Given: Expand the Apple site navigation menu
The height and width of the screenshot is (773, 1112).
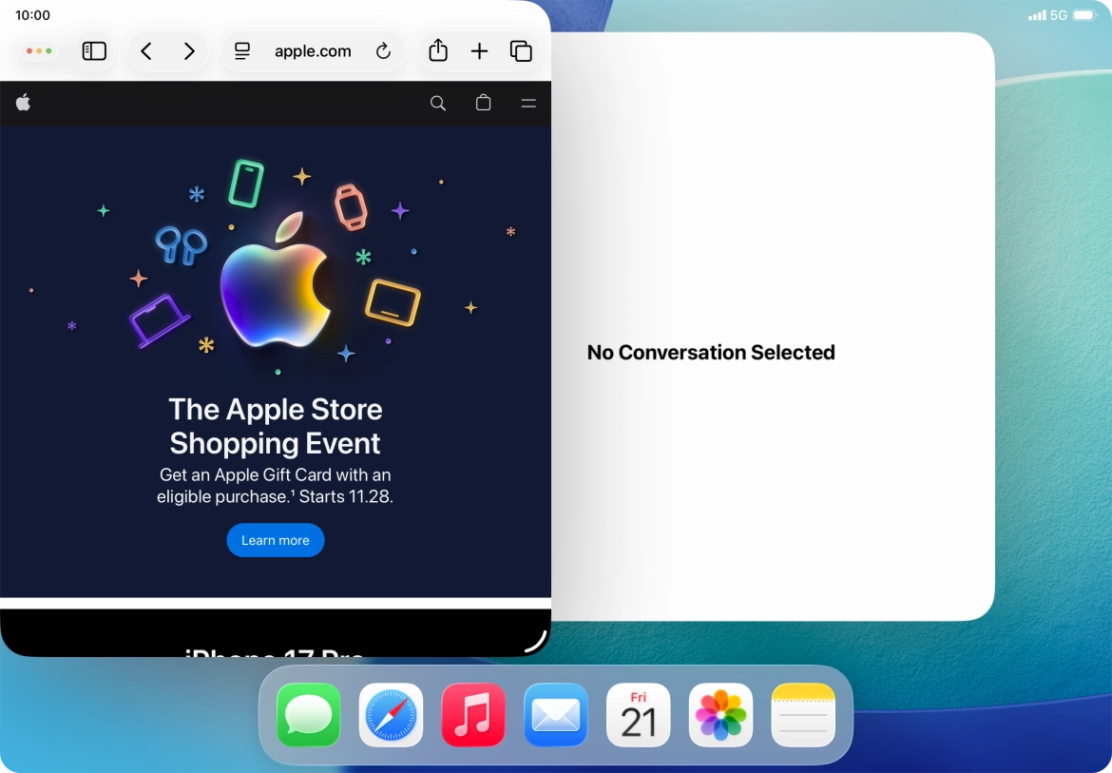Looking at the screenshot, I should tap(528, 103).
